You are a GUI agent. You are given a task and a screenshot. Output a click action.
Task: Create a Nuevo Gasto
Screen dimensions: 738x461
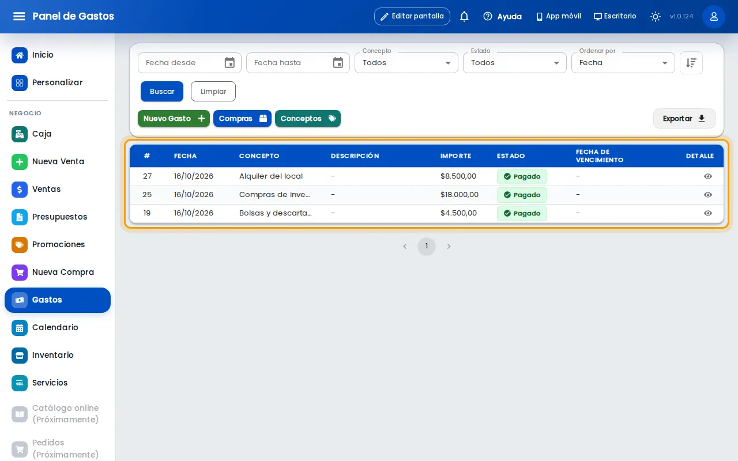[x=174, y=119]
